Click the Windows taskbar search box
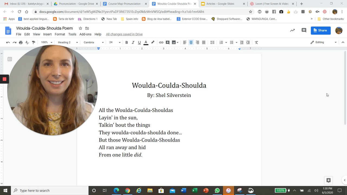347x195 pixels. pyautogui.click(x=50, y=190)
